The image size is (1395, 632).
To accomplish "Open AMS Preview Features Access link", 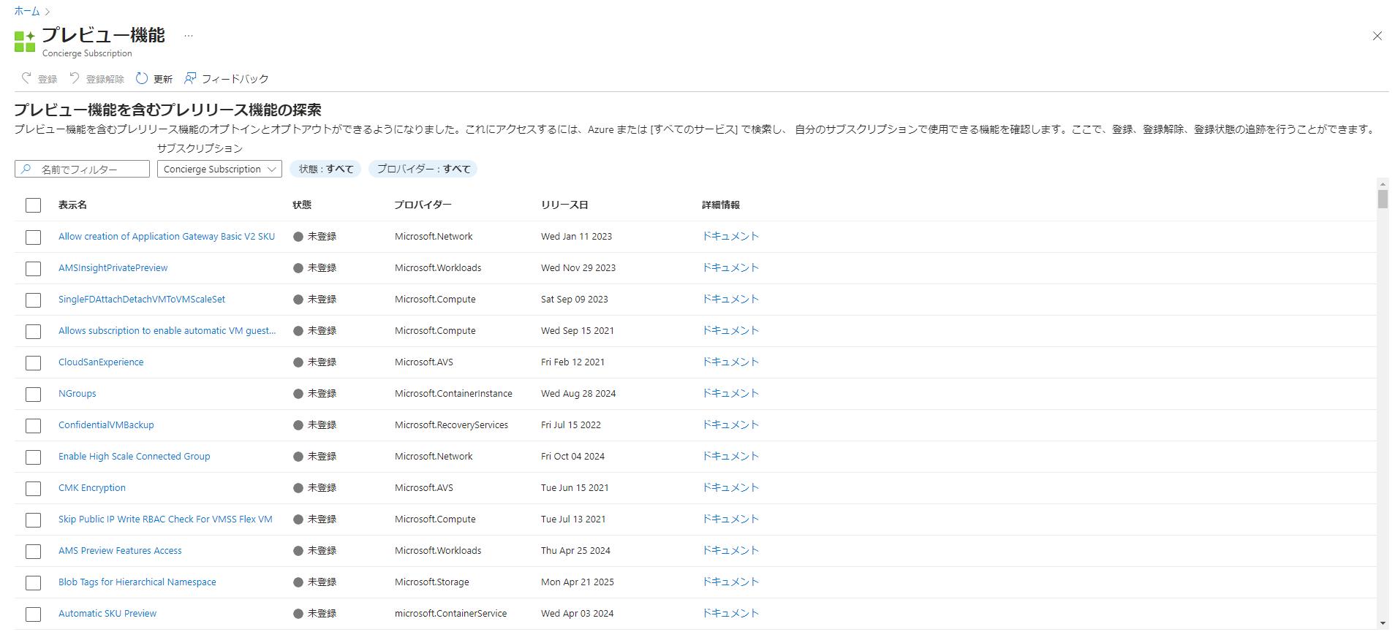I will click(120, 551).
